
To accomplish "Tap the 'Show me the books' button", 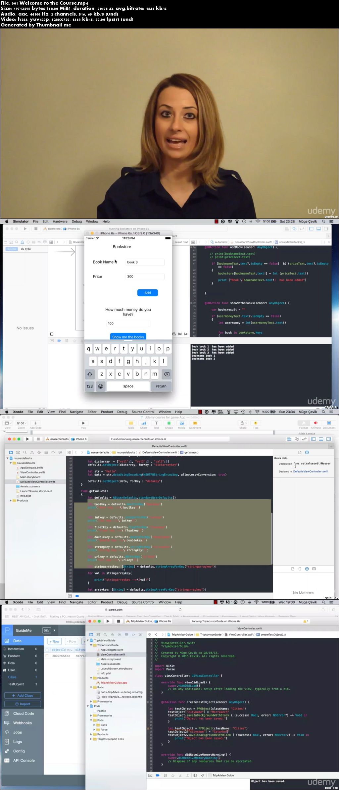I will point(128,337).
